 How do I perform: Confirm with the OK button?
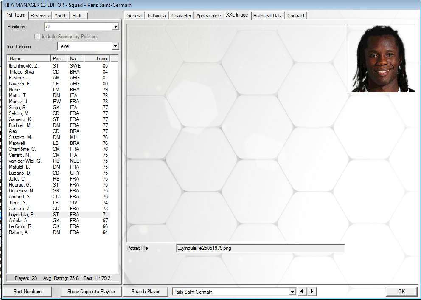(x=401, y=292)
